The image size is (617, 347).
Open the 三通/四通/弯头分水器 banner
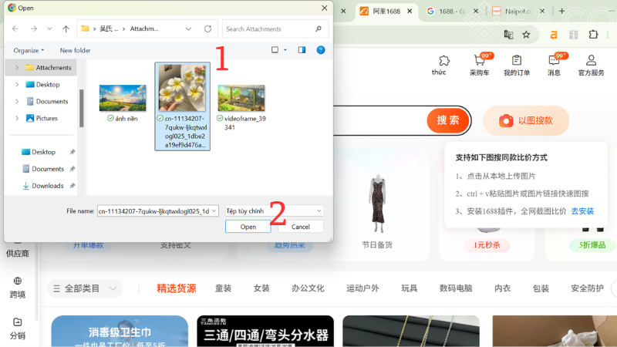[265, 332]
